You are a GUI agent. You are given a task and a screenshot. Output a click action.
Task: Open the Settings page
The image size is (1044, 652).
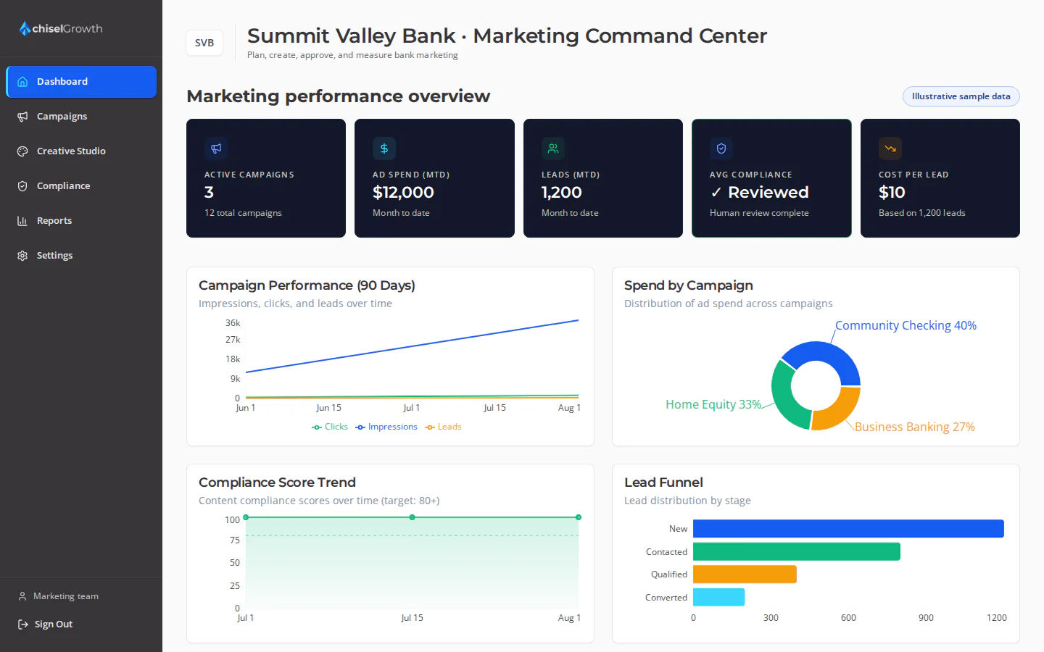81,256
